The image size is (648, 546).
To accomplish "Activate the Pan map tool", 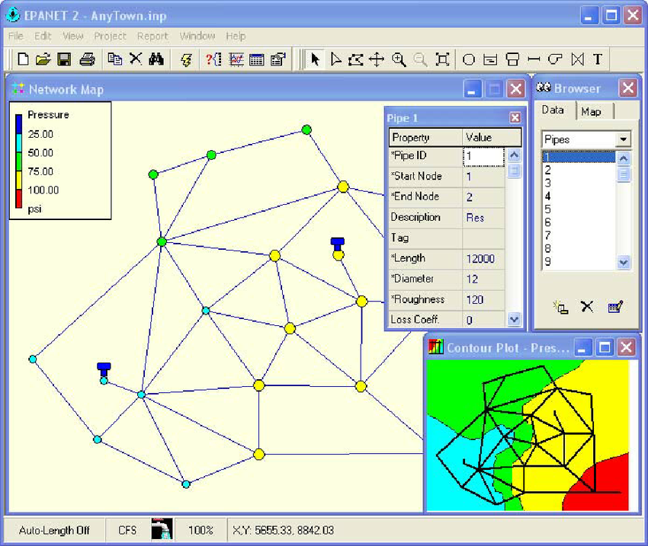I will click(x=377, y=59).
